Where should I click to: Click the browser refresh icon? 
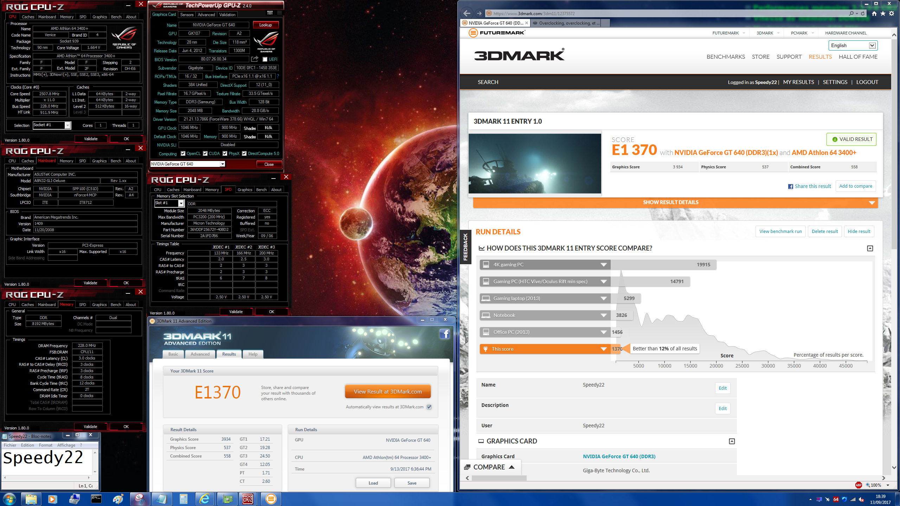863,13
